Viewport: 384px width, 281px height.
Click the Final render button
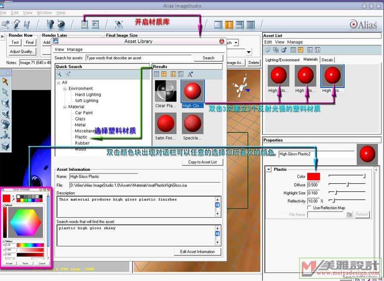(29, 42)
